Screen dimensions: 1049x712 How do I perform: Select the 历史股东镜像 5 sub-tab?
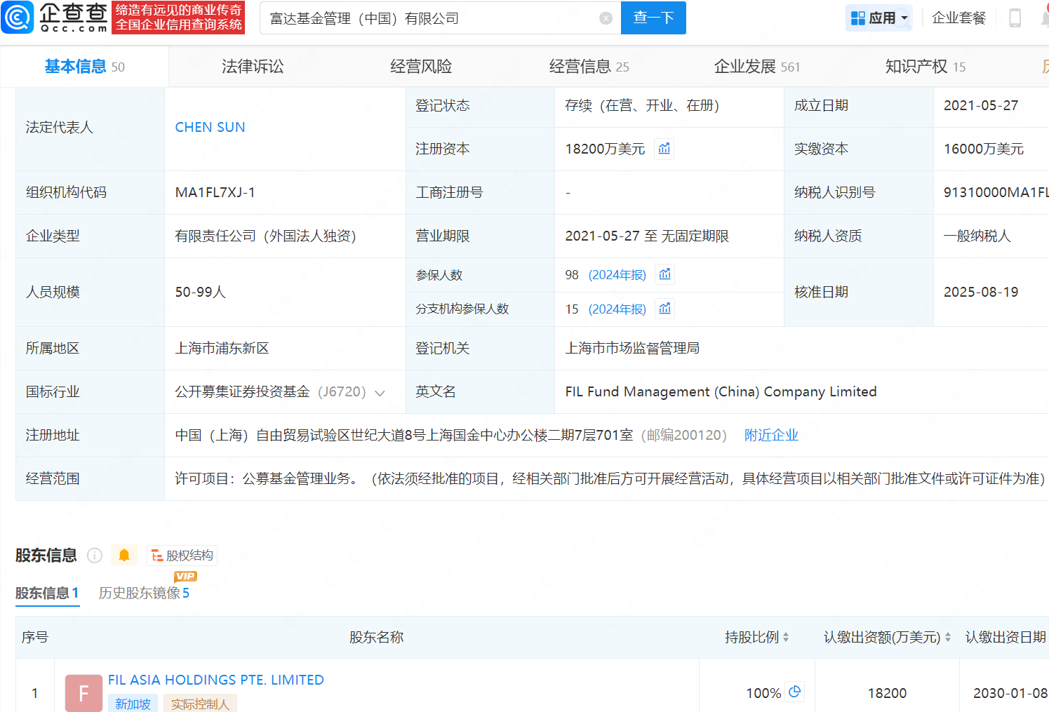click(x=144, y=593)
